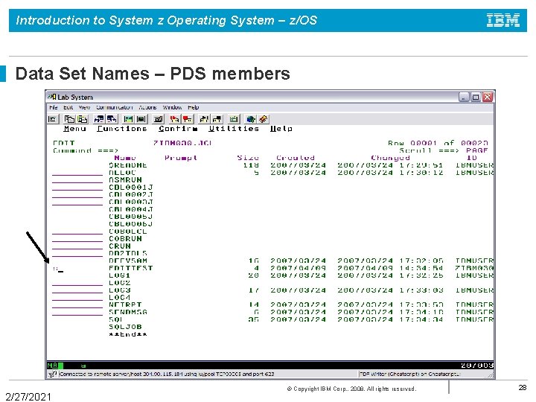Click the Paste toolbar icon
Image resolution: width=536 pixels, height=402 pixels.
point(83,119)
